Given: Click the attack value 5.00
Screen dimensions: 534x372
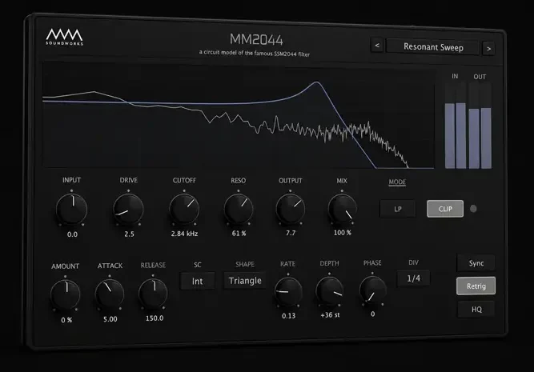Looking at the screenshot, I should pyautogui.click(x=110, y=319).
